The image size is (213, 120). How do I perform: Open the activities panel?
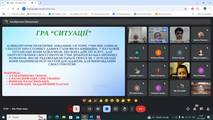pos(207,109)
